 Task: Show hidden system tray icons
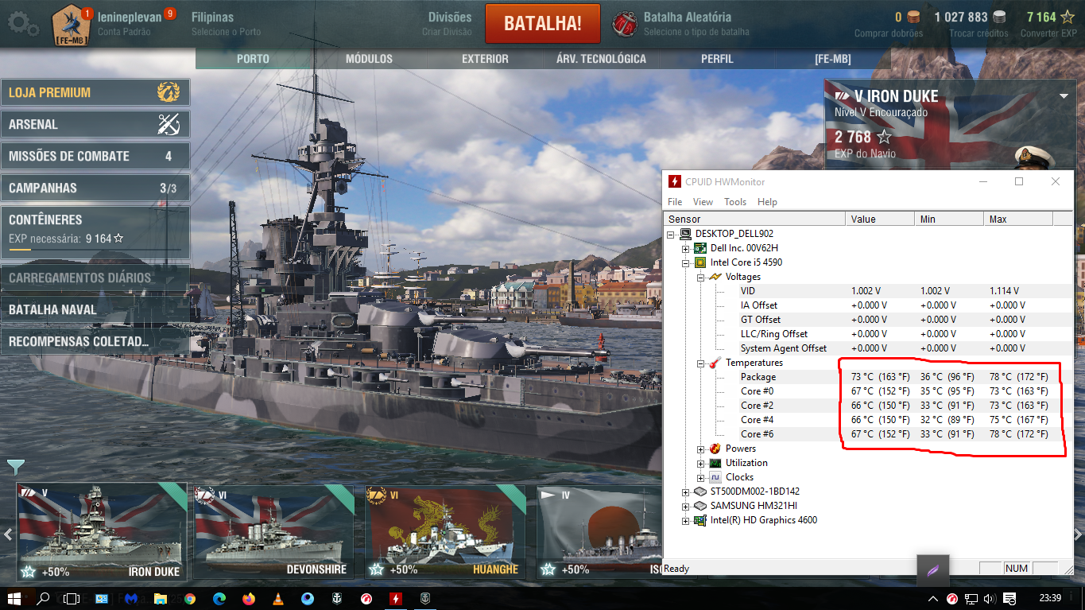(x=933, y=599)
